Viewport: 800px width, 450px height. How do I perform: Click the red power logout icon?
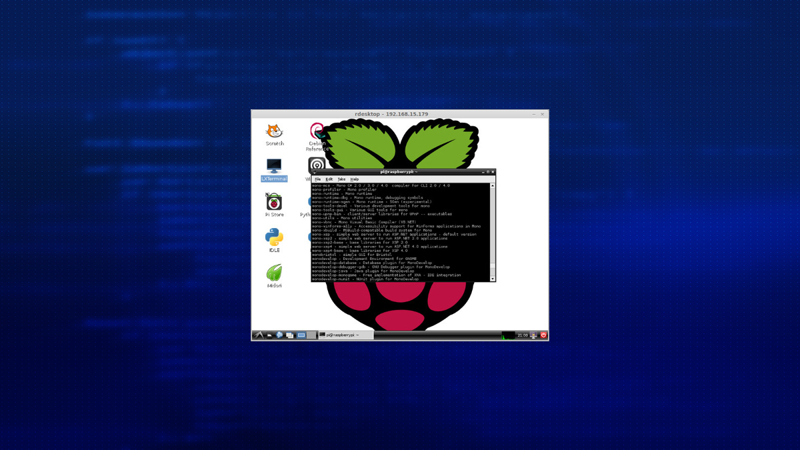543,335
